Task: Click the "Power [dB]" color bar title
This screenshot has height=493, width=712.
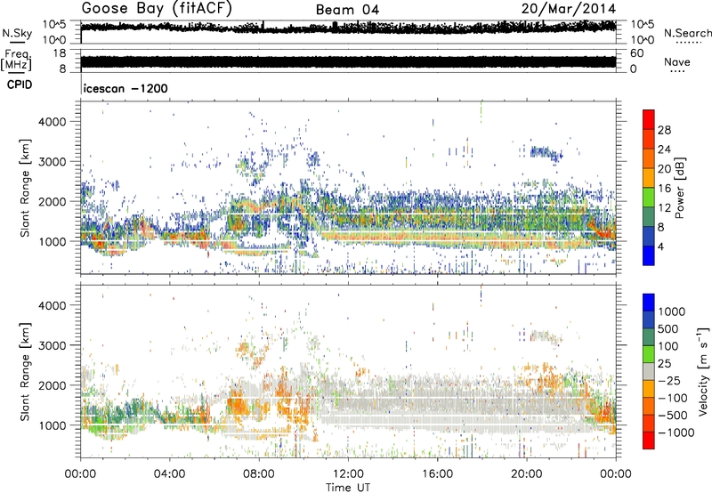Action: pos(679,188)
